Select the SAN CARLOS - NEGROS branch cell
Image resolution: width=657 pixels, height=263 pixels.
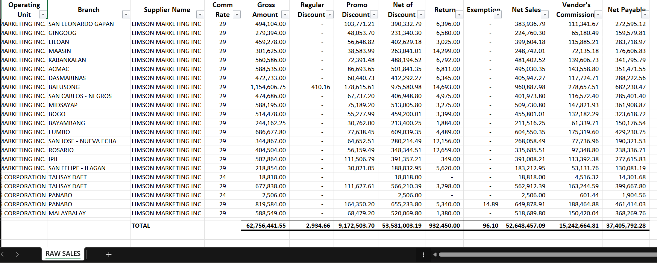pyautogui.click(x=89, y=96)
